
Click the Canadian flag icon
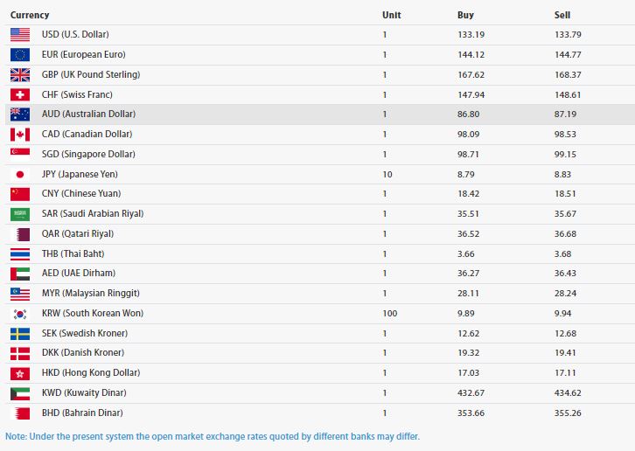coord(20,134)
